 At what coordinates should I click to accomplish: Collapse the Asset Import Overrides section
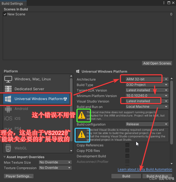point(5,157)
